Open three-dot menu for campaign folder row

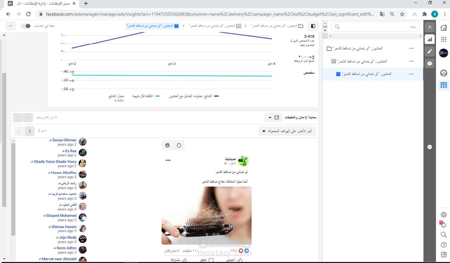(x=412, y=48)
